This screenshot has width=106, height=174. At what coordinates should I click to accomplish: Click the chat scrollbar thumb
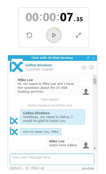95,81
